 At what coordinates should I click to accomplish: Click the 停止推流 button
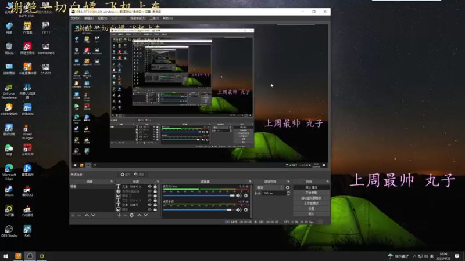point(312,187)
